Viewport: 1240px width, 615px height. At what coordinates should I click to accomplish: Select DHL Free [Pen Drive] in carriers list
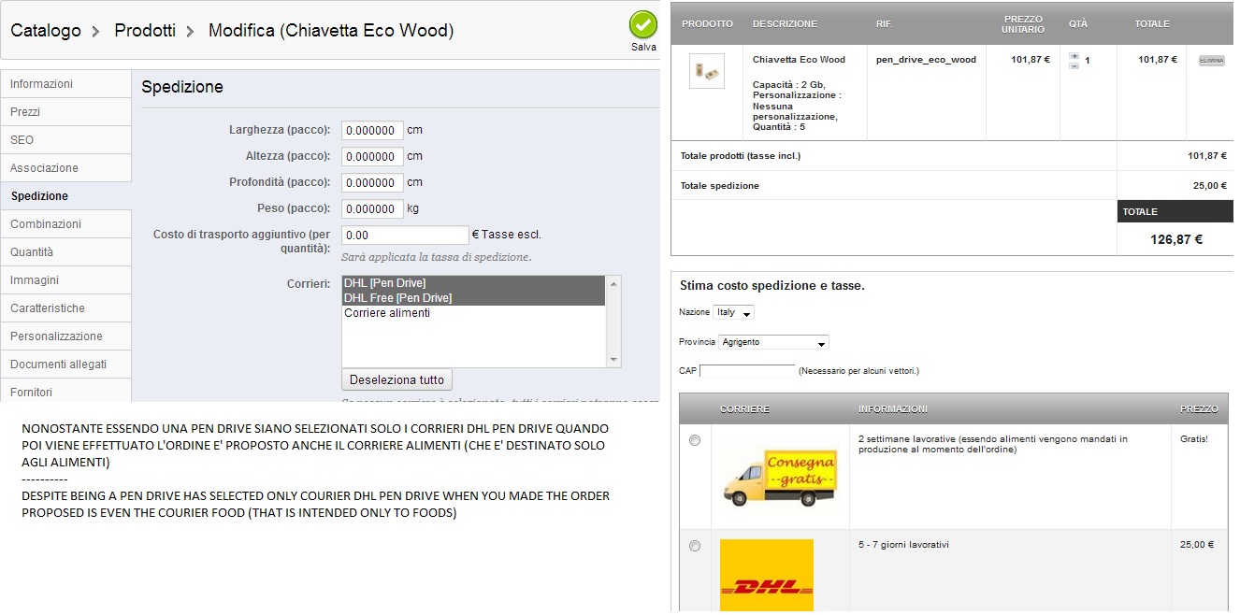pyautogui.click(x=474, y=297)
